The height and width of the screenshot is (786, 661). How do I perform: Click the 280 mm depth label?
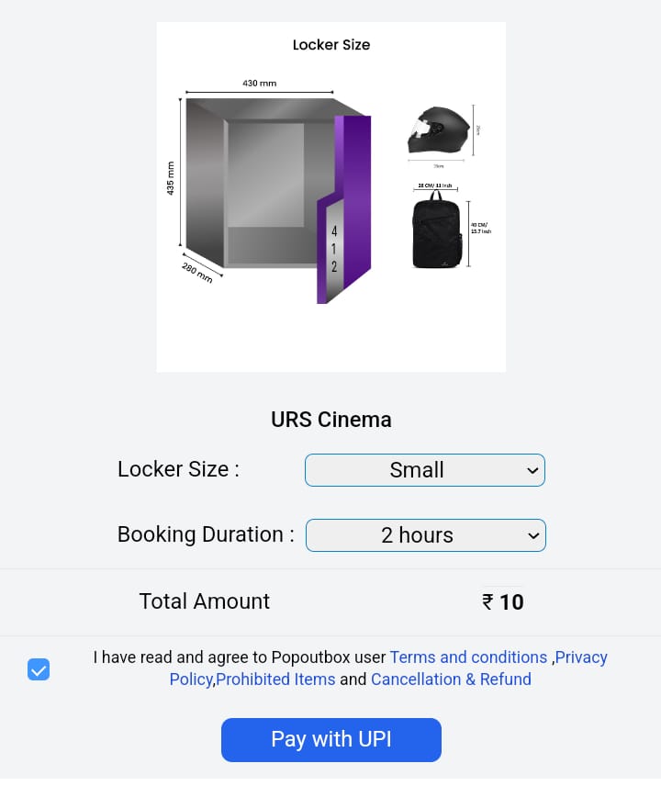pyautogui.click(x=196, y=272)
